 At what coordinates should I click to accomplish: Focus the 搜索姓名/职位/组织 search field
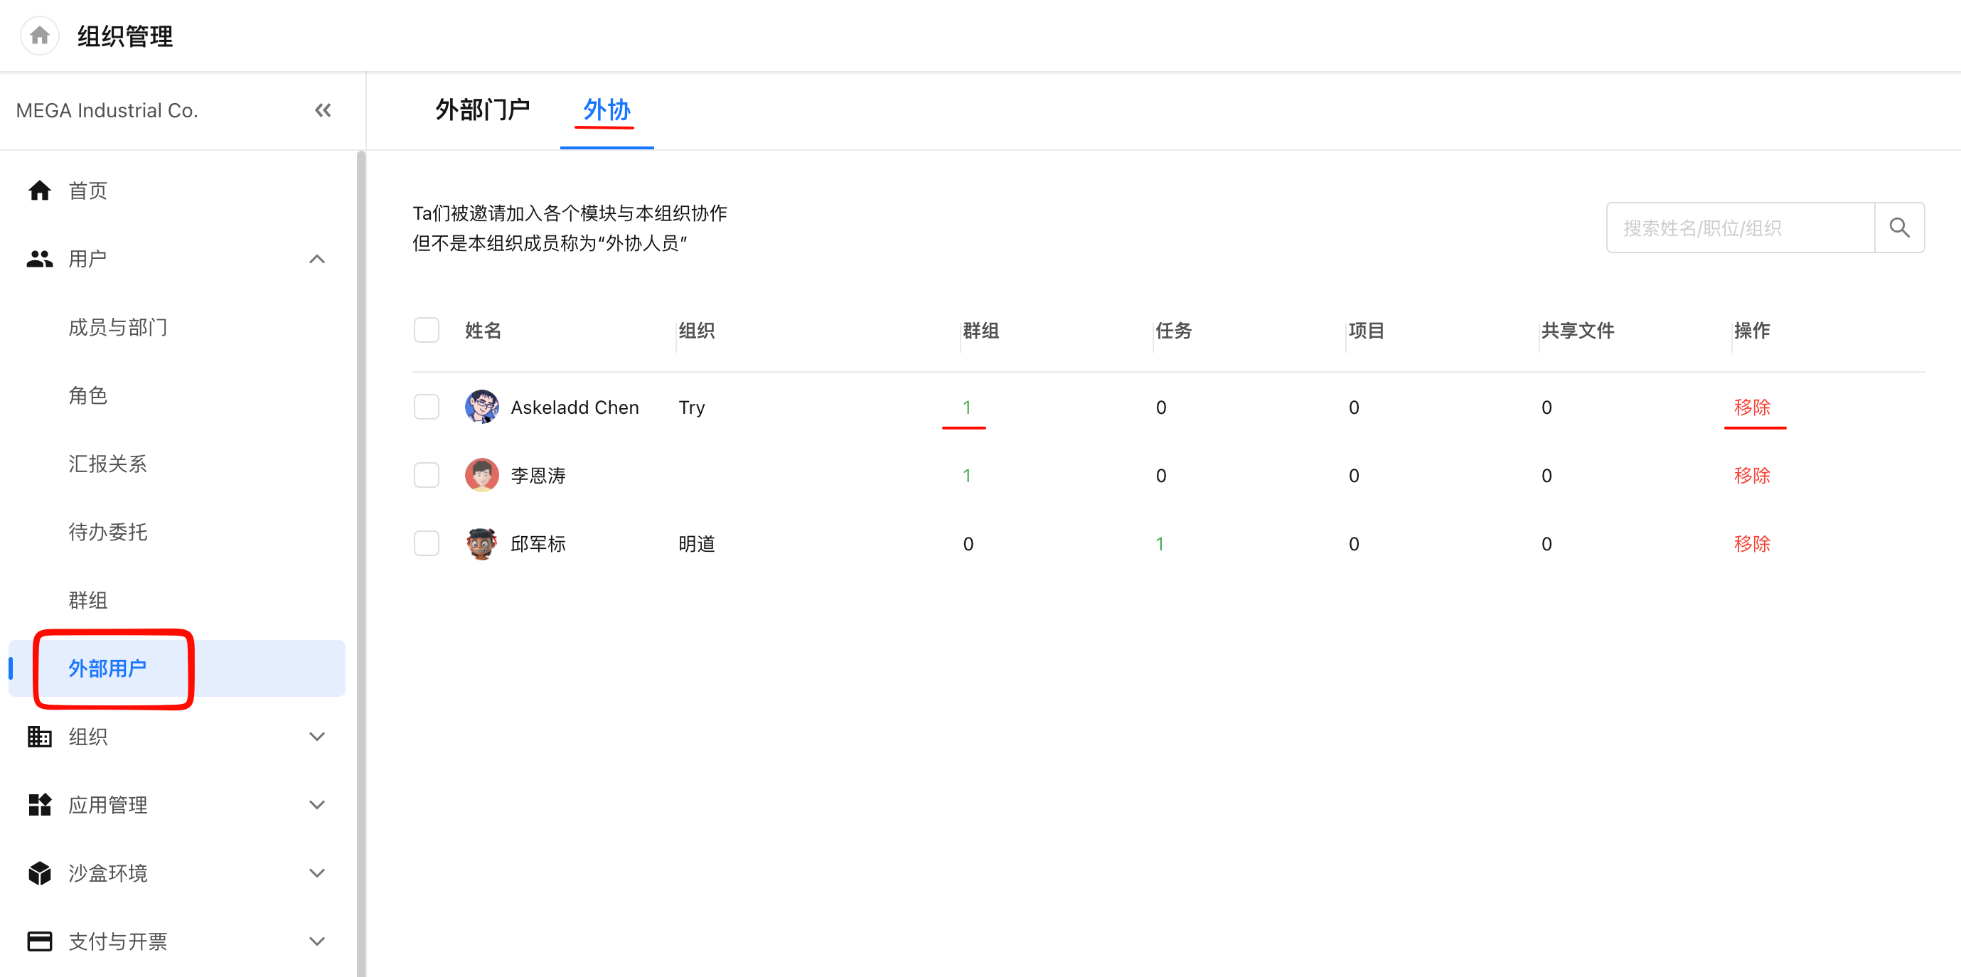1741,228
